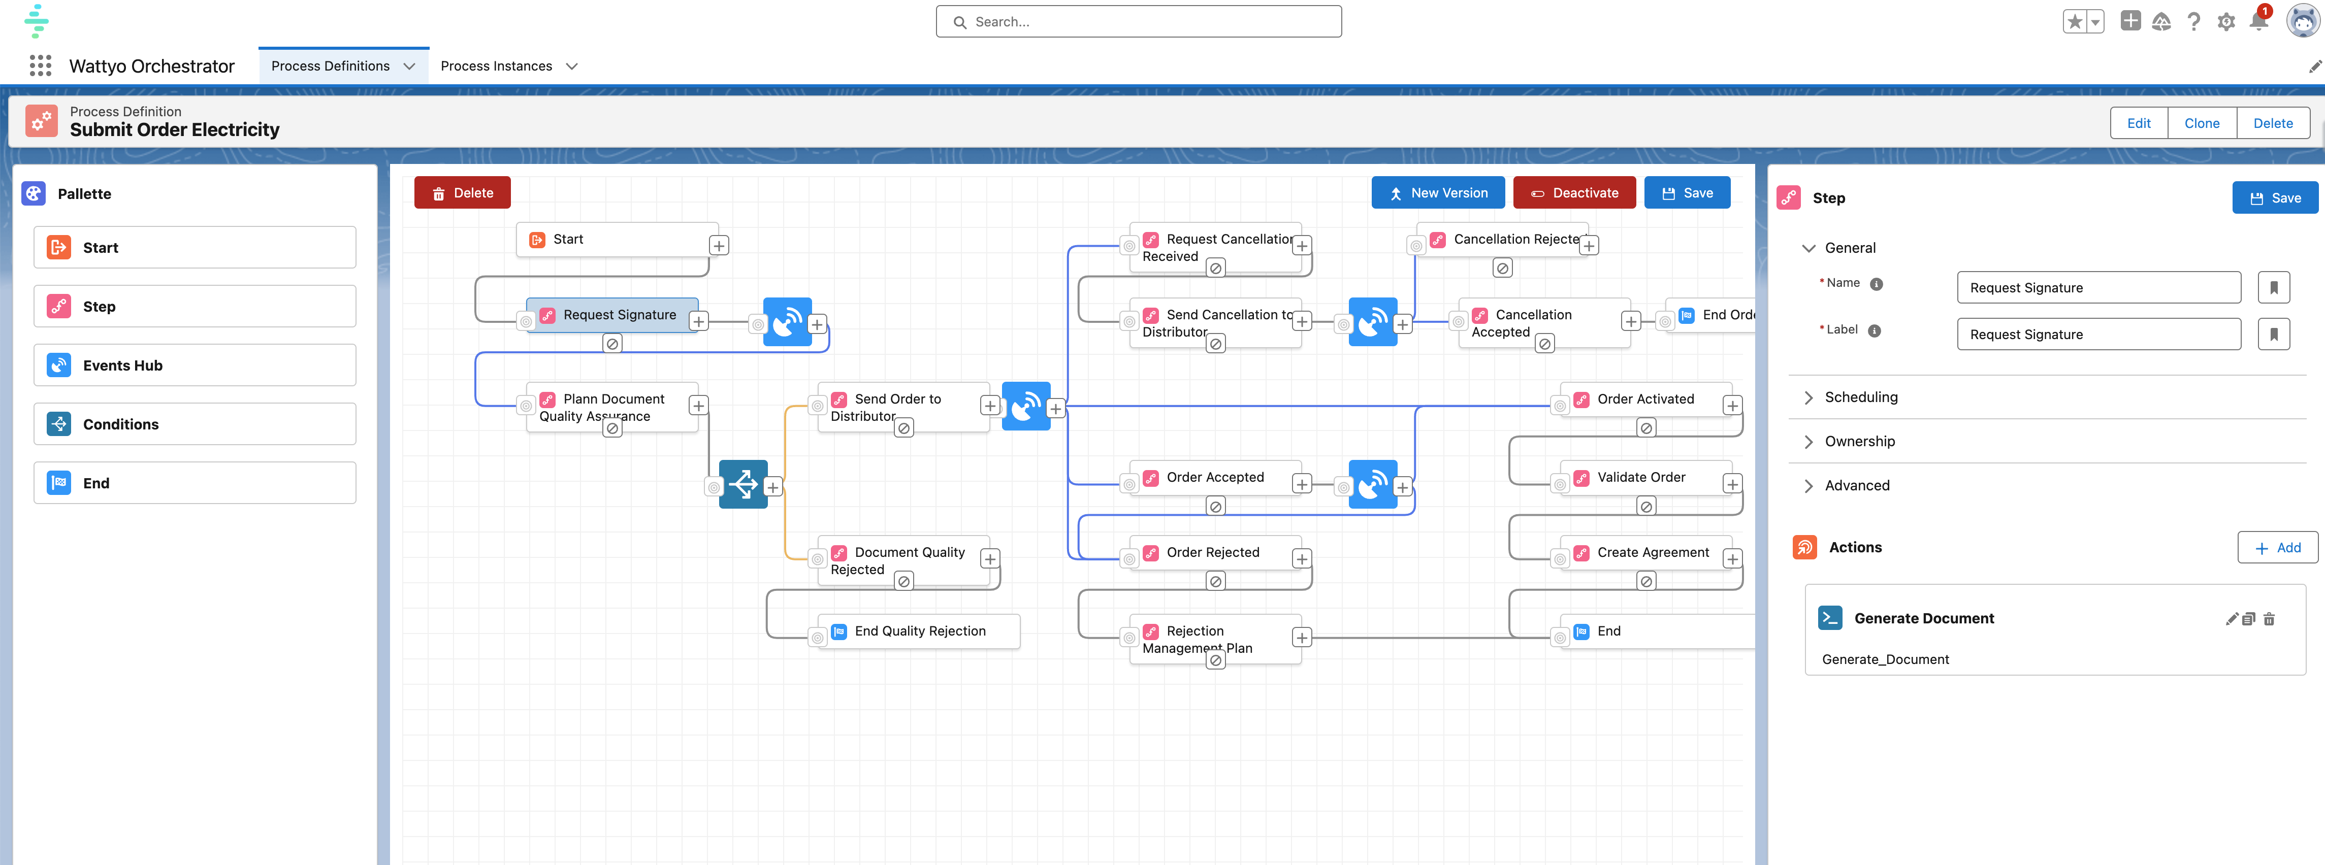Open the help question mark icon
2325x865 pixels.
click(2193, 22)
